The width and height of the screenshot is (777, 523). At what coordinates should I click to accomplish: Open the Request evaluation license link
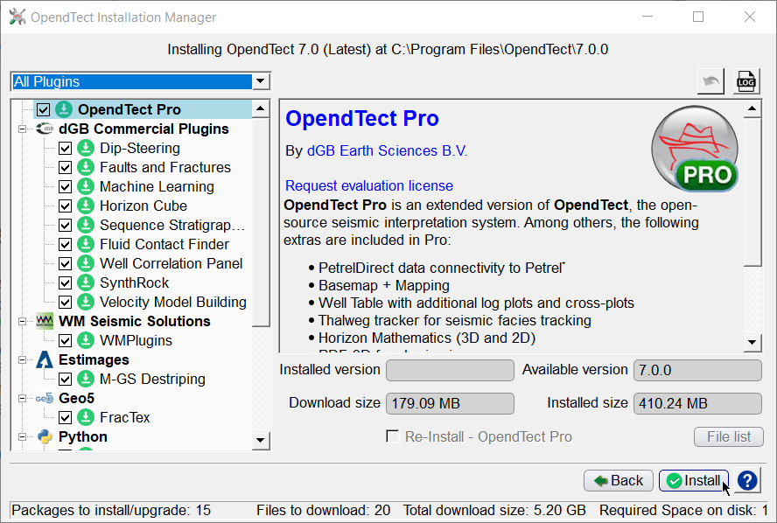(x=368, y=185)
